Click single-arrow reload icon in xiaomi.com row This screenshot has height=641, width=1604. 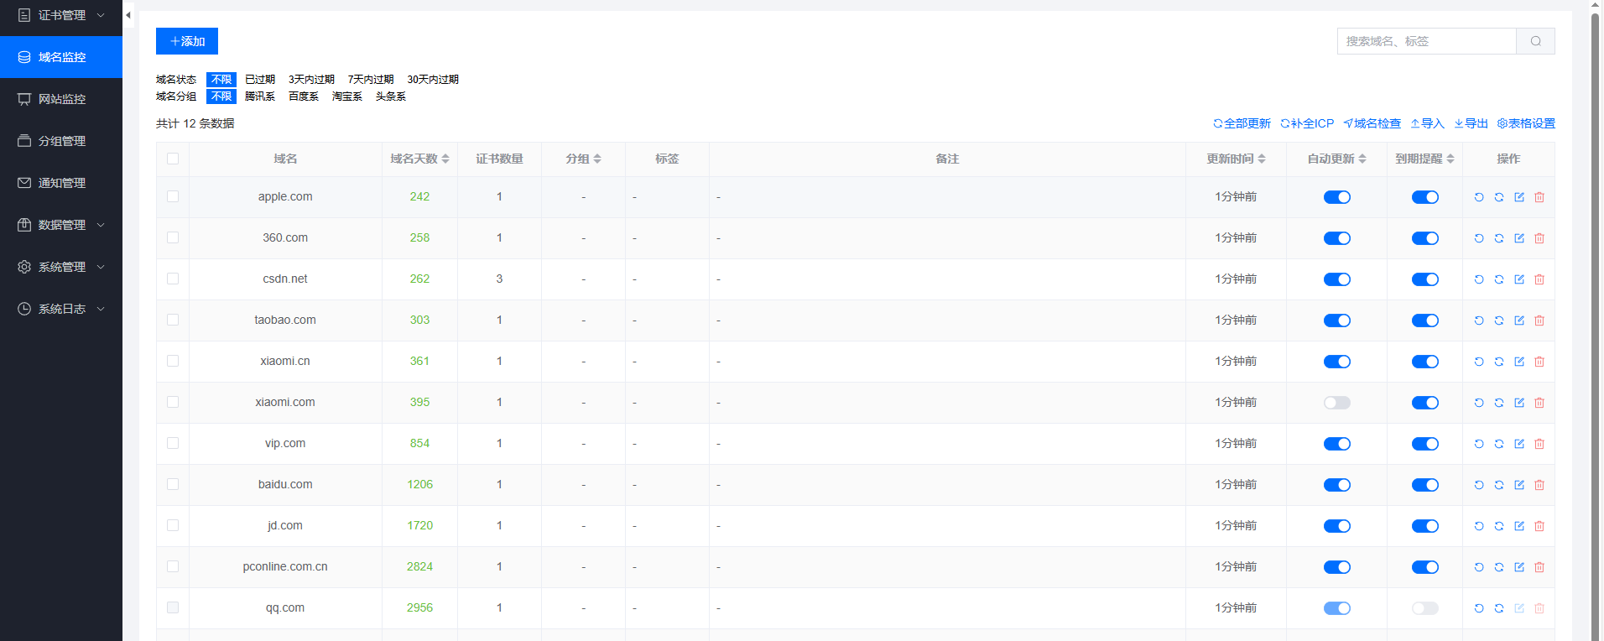(1479, 403)
